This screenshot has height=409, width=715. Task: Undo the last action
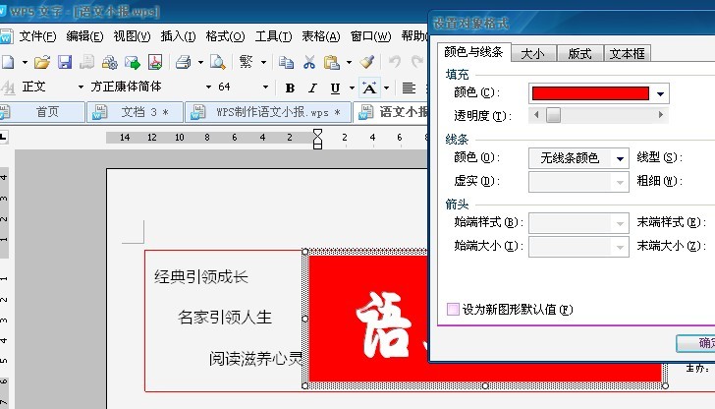pos(395,62)
